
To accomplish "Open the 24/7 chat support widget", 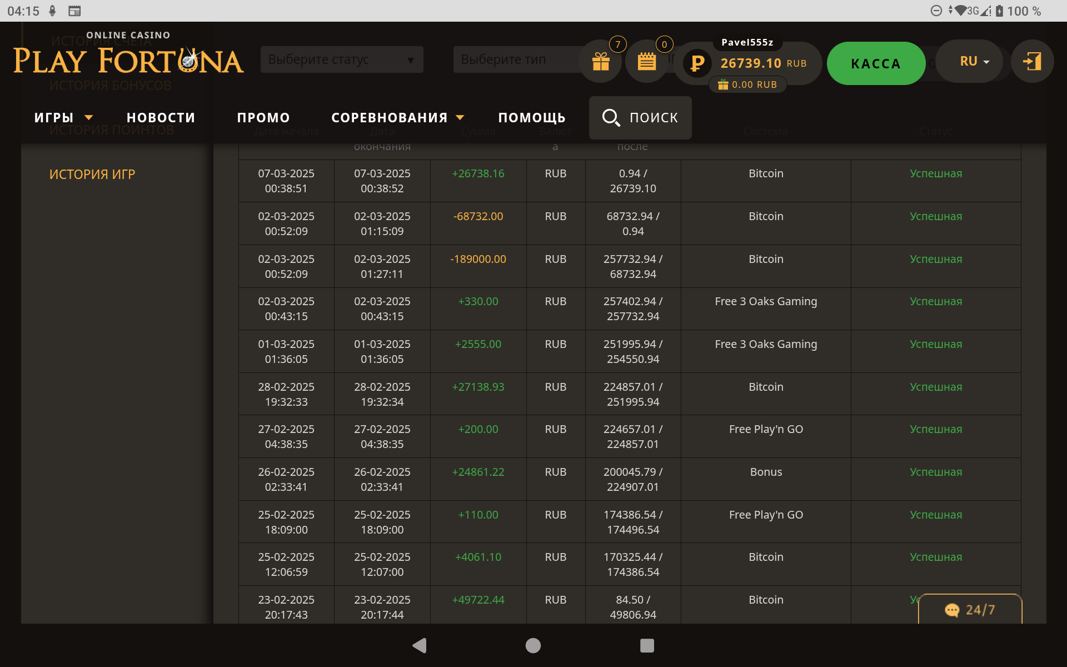I will tap(970, 610).
